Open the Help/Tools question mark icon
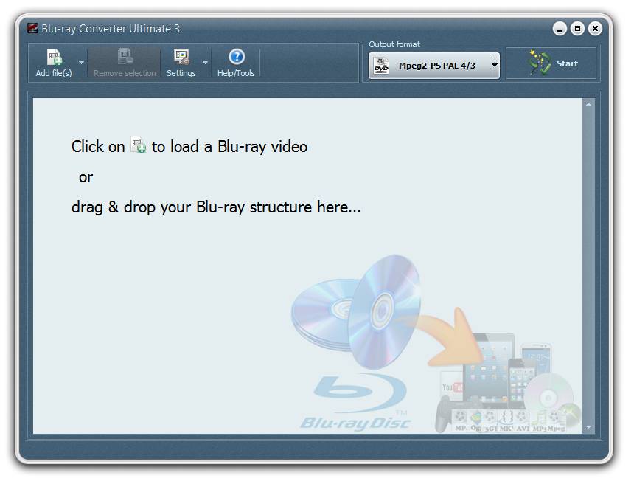Viewport: 634px width, 484px height. [237, 57]
